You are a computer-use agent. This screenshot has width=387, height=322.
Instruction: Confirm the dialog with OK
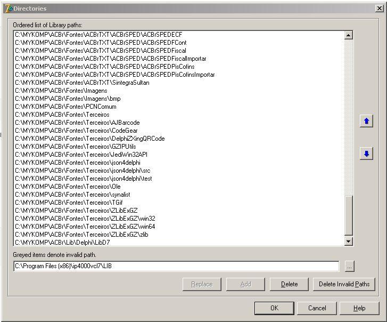[274, 308]
